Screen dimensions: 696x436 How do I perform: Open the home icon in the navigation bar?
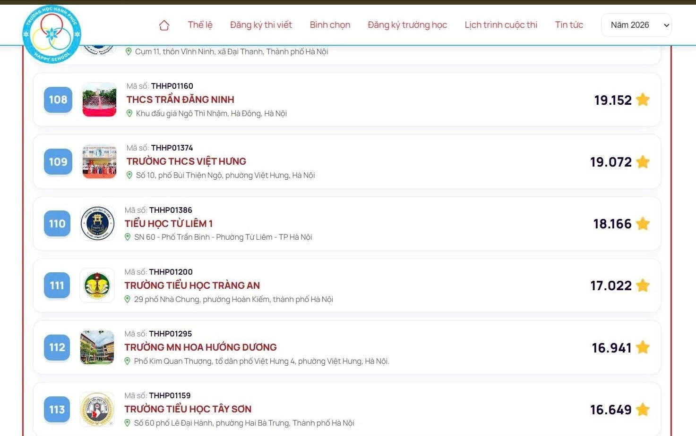tap(164, 25)
